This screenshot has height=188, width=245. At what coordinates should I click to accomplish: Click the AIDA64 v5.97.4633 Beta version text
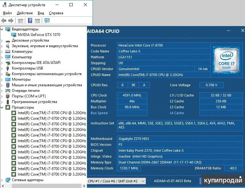coord(172,181)
